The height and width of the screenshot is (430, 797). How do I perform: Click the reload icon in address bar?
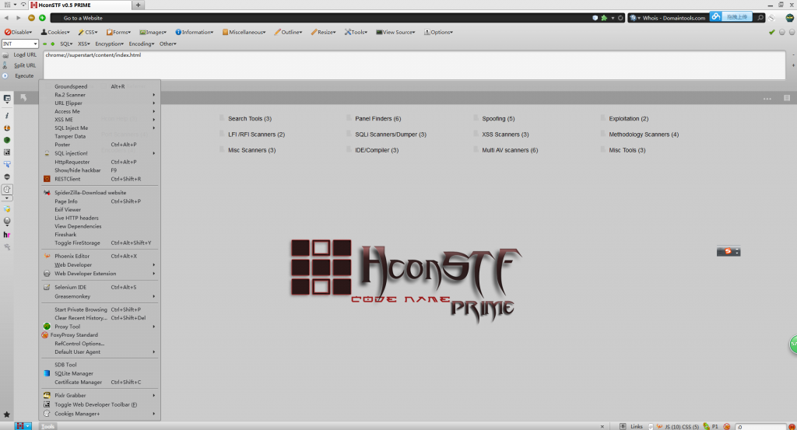pyautogui.click(x=620, y=18)
